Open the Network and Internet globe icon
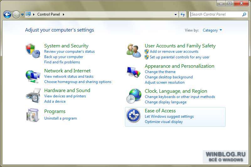 pos(33,76)
